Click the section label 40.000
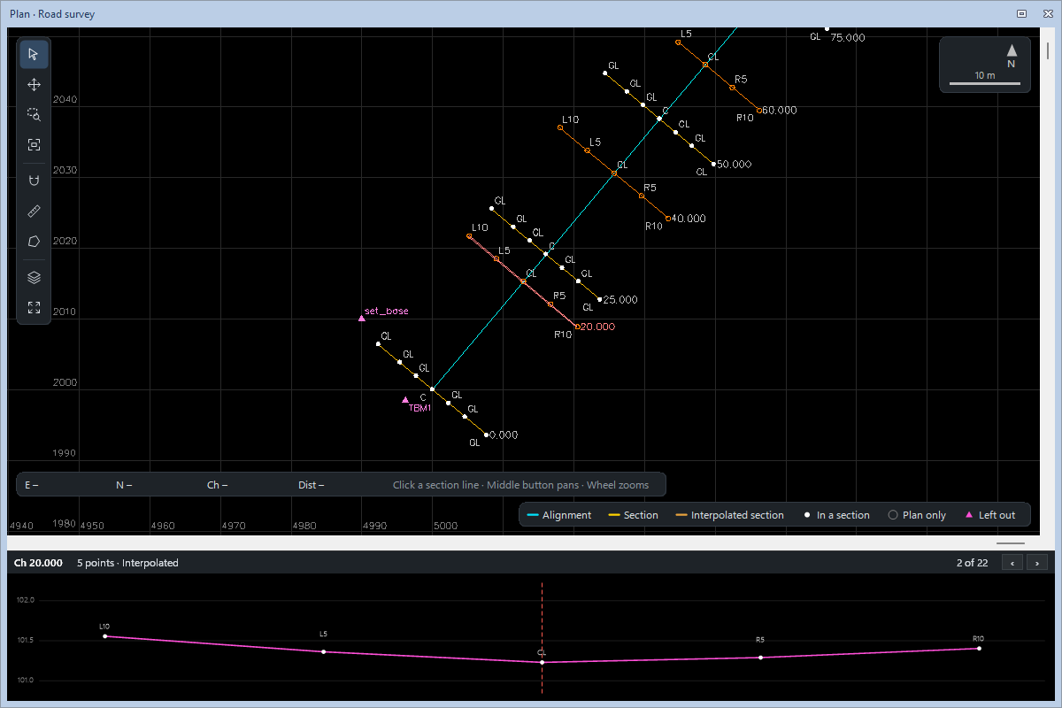Image resolution: width=1062 pixels, height=708 pixels. pyautogui.click(x=689, y=219)
